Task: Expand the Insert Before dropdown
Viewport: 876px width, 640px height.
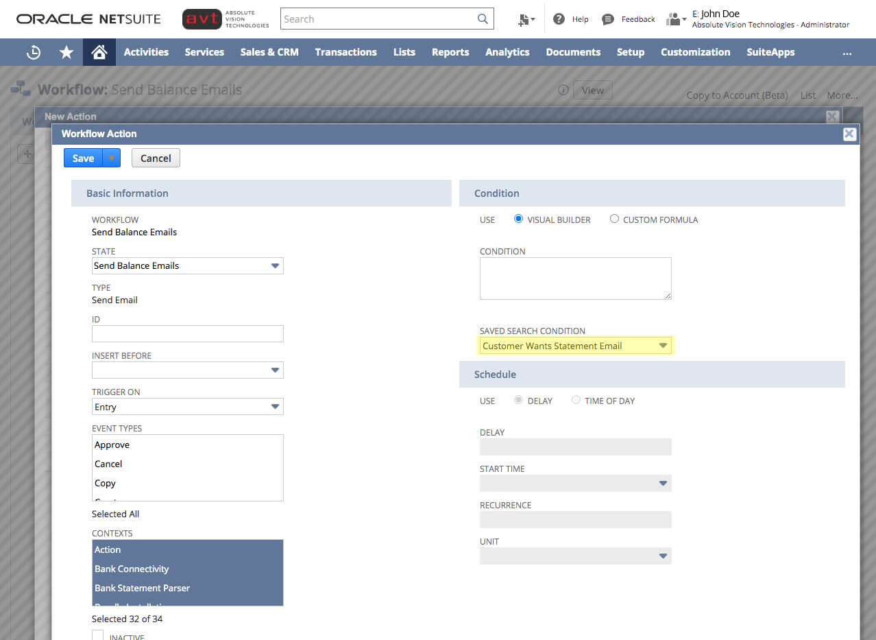Action: point(275,370)
